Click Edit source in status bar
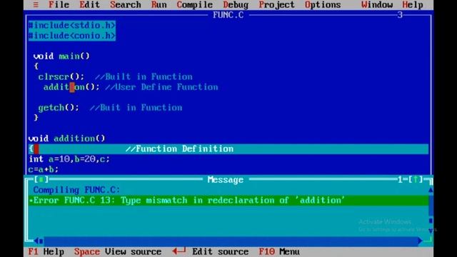The width and height of the screenshot is (457, 257). [211, 251]
